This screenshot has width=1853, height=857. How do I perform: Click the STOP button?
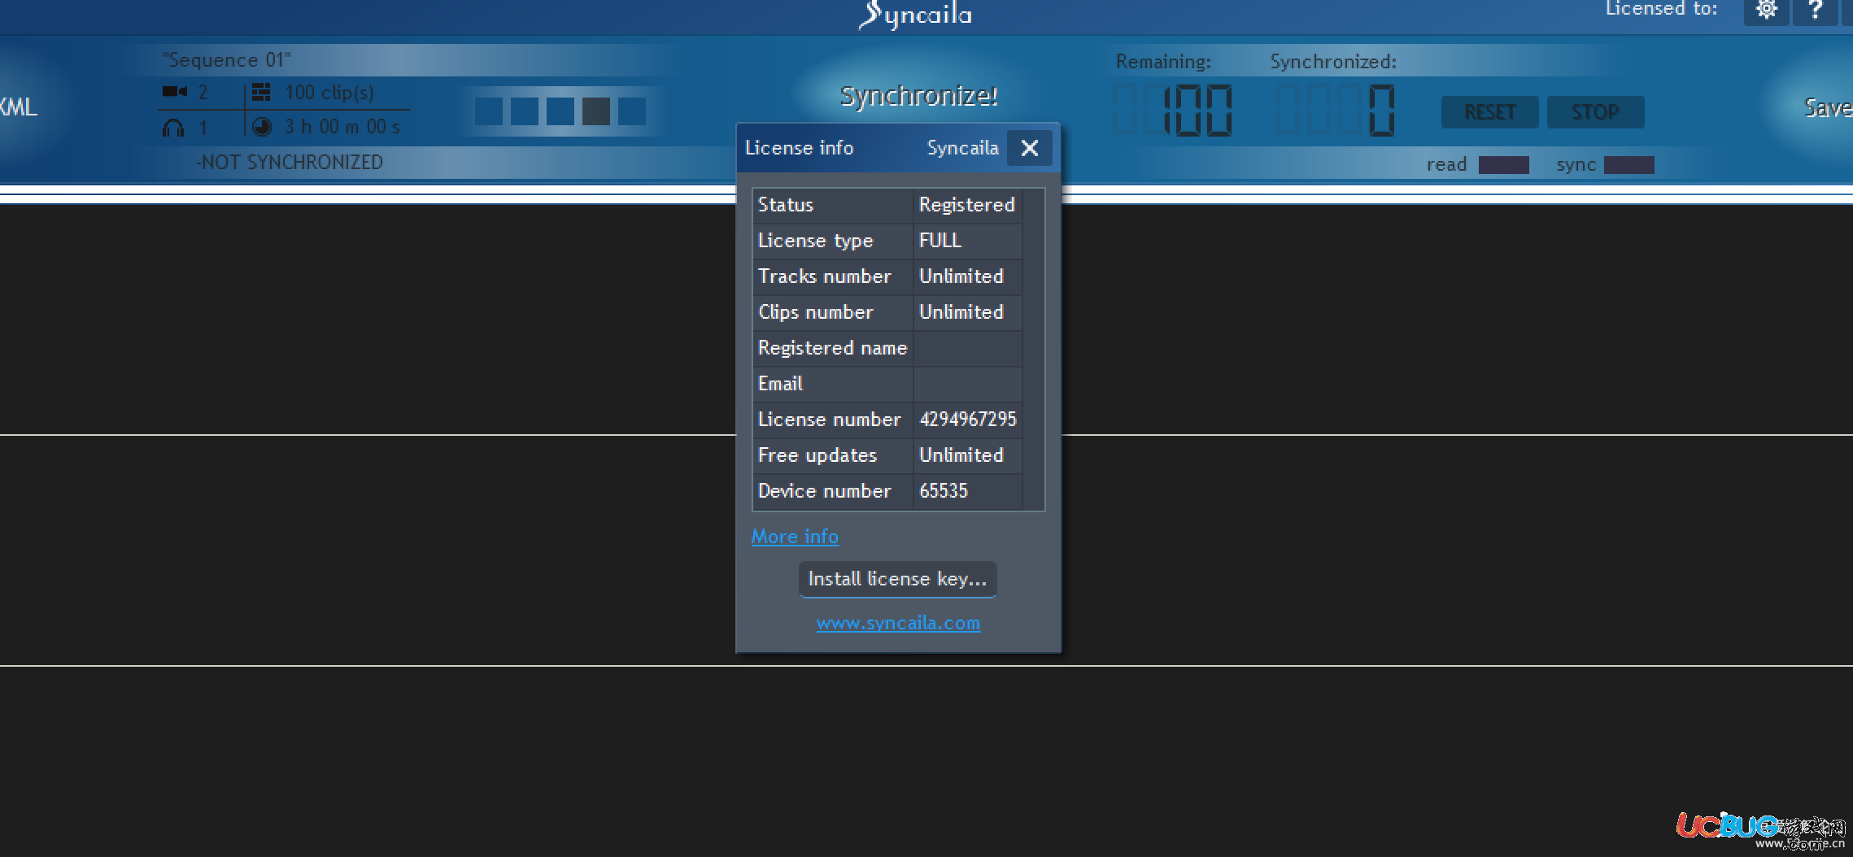[1595, 112]
